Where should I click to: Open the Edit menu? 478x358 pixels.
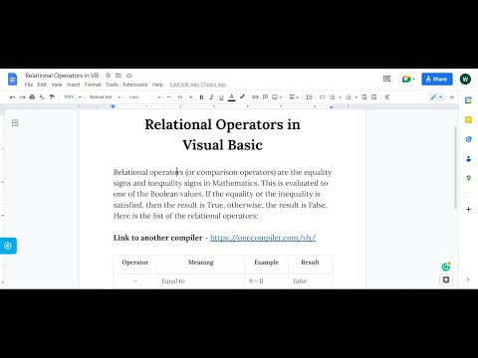point(42,85)
